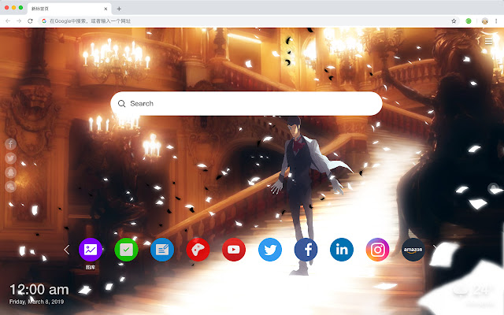This screenshot has width=504, height=315.
Task: Open the Chrome profile avatar
Action: [485, 21]
